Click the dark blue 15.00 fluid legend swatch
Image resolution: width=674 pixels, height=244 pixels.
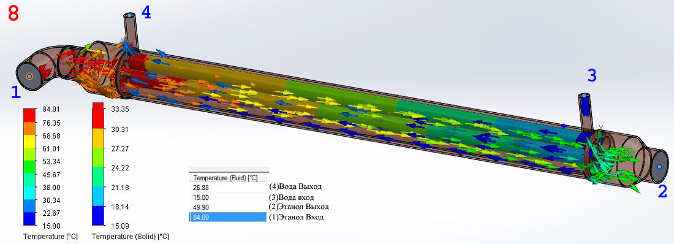[x=29, y=219]
